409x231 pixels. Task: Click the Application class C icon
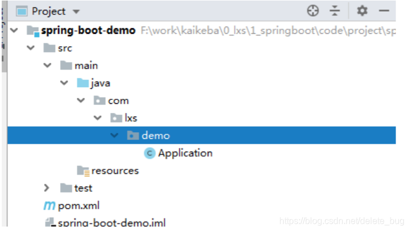click(x=150, y=153)
